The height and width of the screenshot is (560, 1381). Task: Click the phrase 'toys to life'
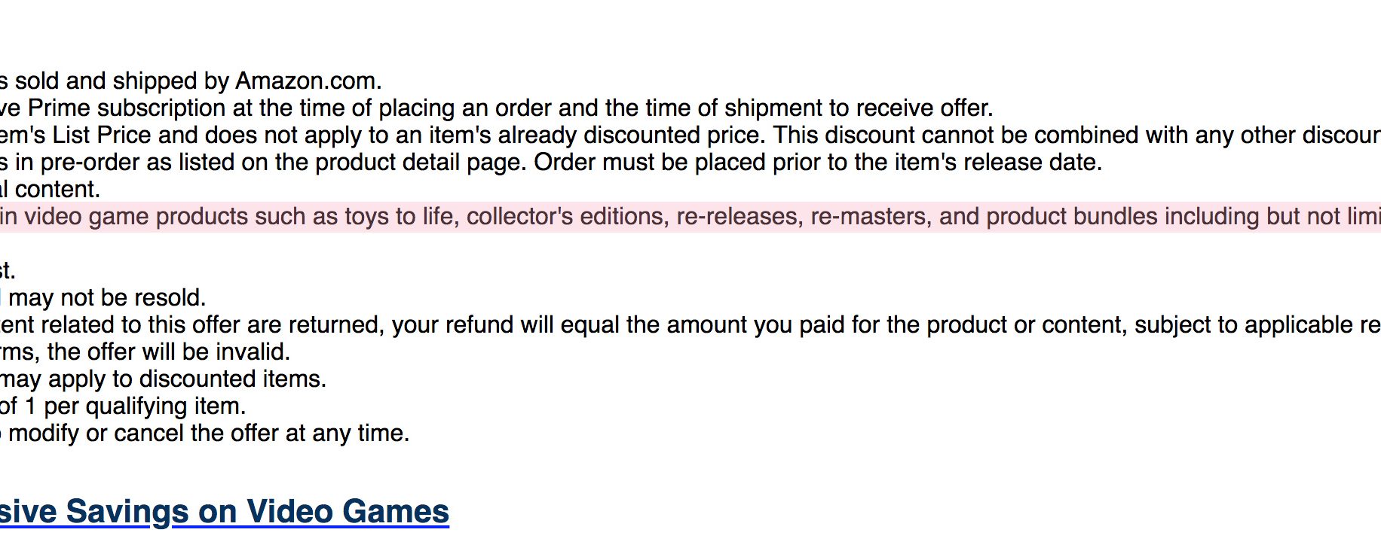coord(402,217)
